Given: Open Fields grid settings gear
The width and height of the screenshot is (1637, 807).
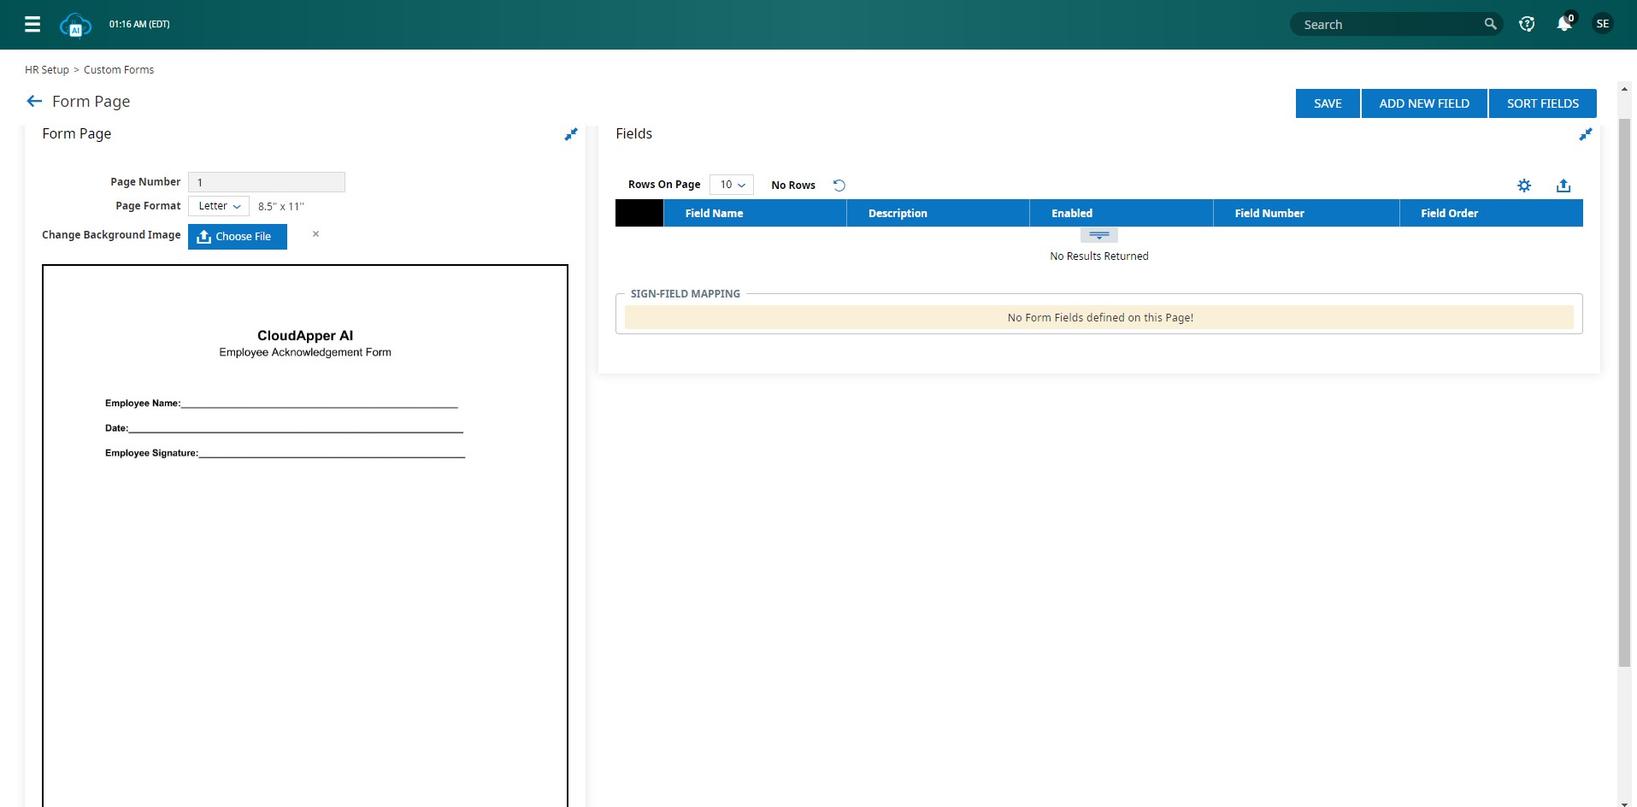Looking at the screenshot, I should (1524, 186).
